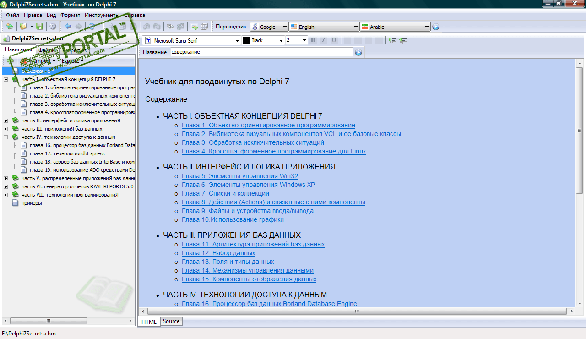
Task: Click the Название title input field
Action: point(261,52)
